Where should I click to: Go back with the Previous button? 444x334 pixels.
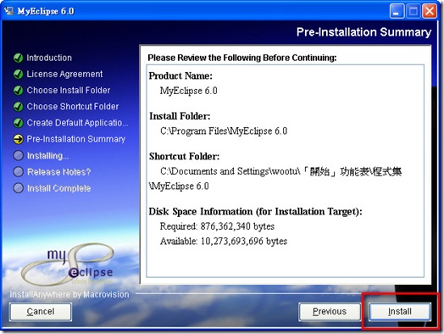click(x=330, y=312)
